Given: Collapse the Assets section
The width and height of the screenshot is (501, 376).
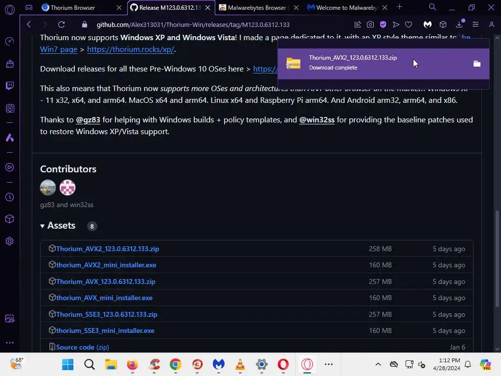Looking at the screenshot, I should (x=58, y=226).
